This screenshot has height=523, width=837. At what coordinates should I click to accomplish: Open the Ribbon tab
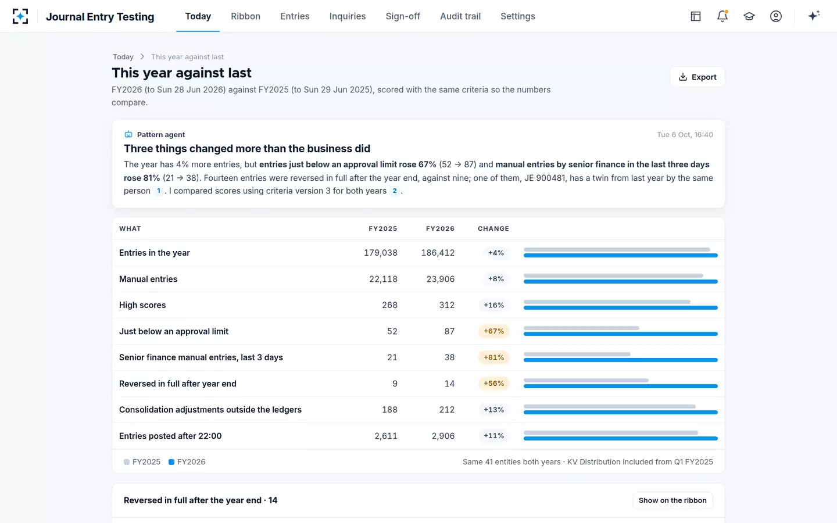tap(245, 16)
